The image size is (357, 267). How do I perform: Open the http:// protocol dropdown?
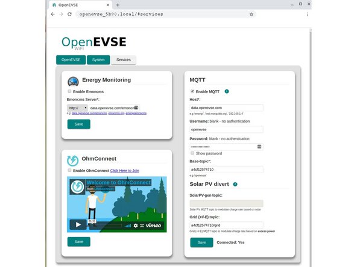pos(77,108)
